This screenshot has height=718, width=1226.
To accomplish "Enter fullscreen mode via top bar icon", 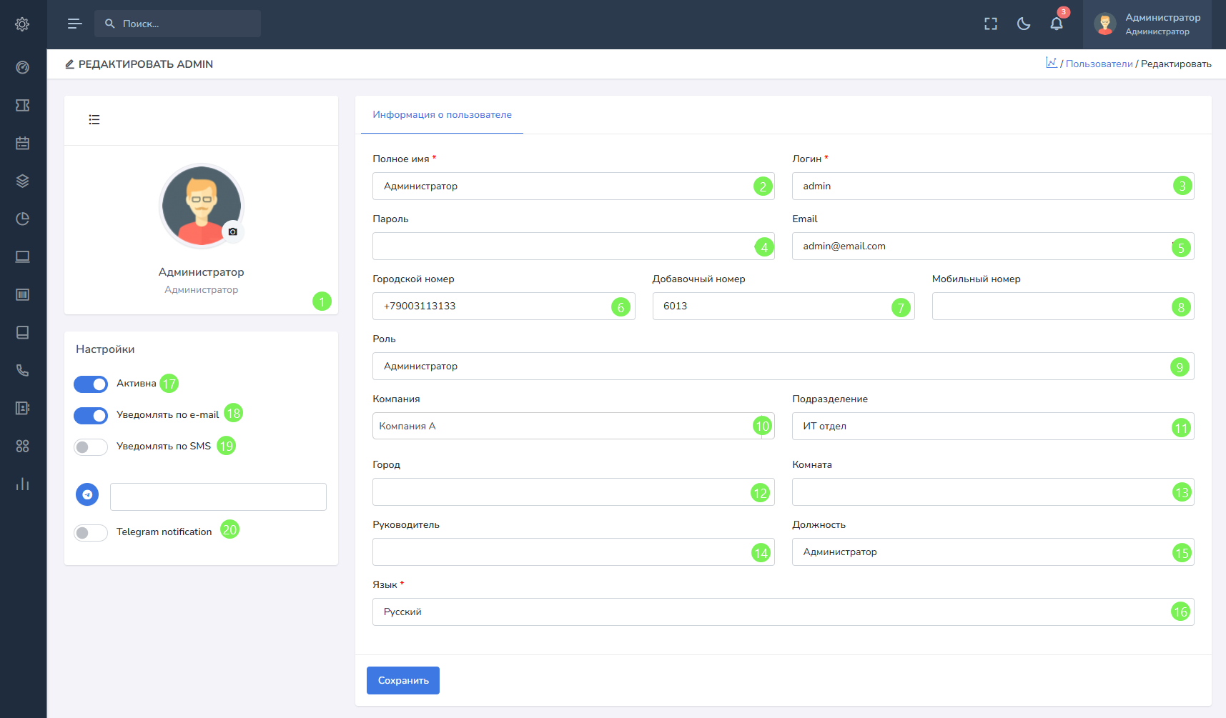I will (x=991, y=24).
